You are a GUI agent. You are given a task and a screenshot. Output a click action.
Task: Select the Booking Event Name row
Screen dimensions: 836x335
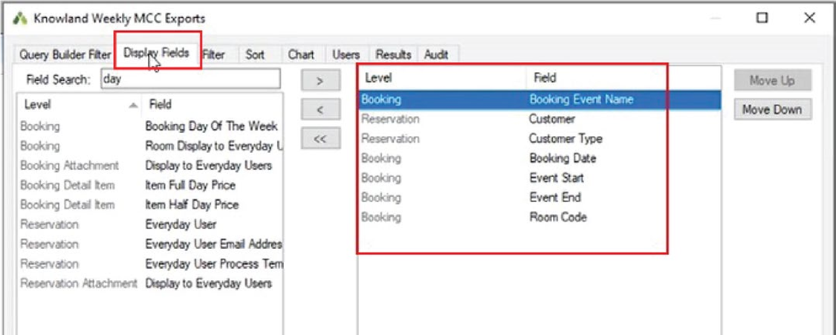point(539,100)
